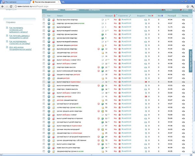Click the red Yandex icon in table header
This screenshot has height=156, width=195.
(x=114, y=15)
